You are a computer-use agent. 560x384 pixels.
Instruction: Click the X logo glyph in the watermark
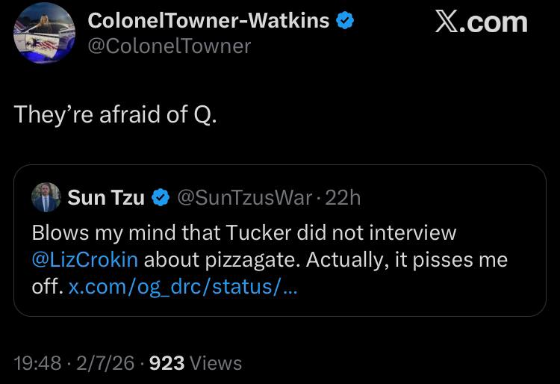[447, 22]
